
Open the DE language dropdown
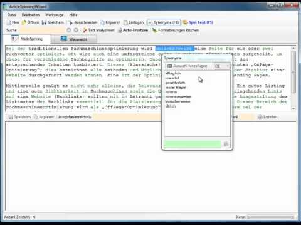point(222,66)
